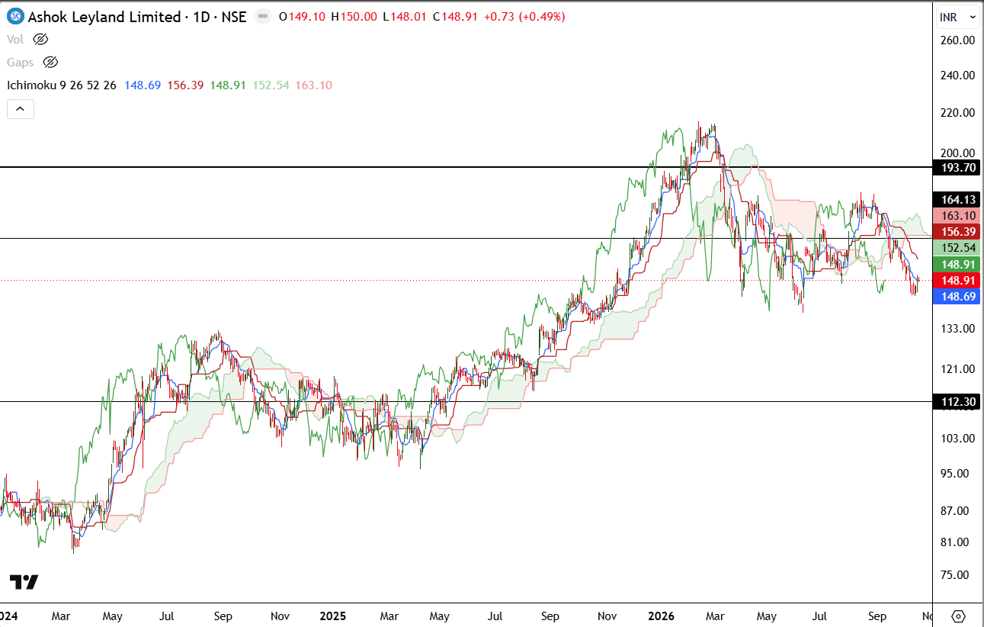
Task: Select the 193.70 horizontal line price label
Action: pyautogui.click(x=958, y=166)
